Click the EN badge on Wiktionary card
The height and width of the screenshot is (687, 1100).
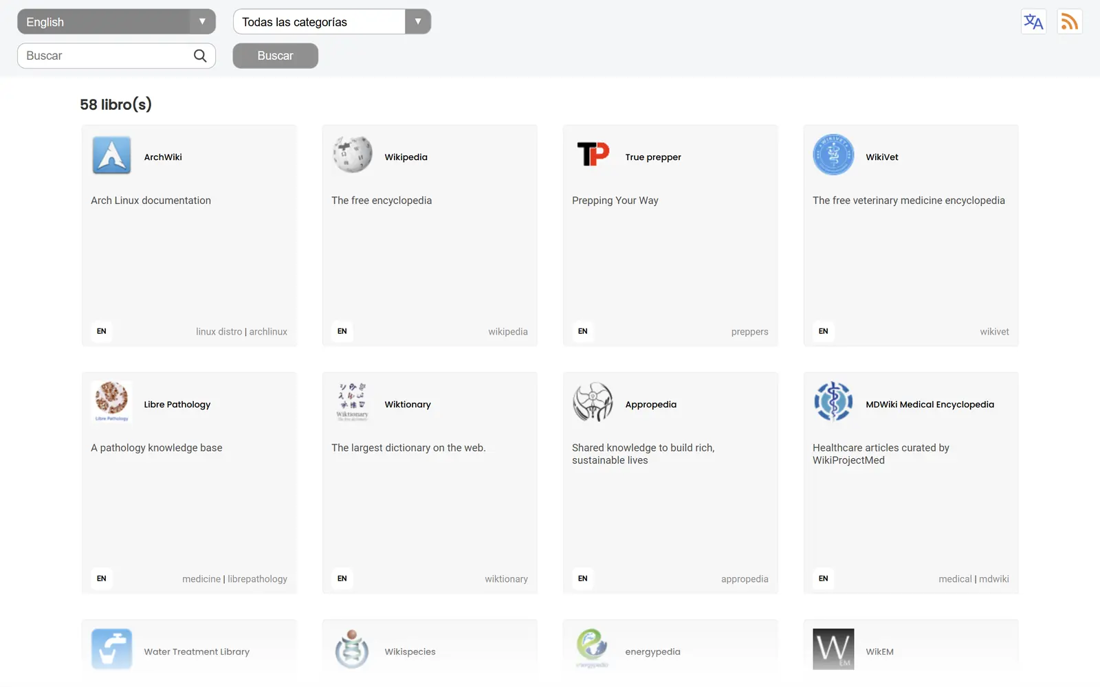pyautogui.click(x=342, y=578)
